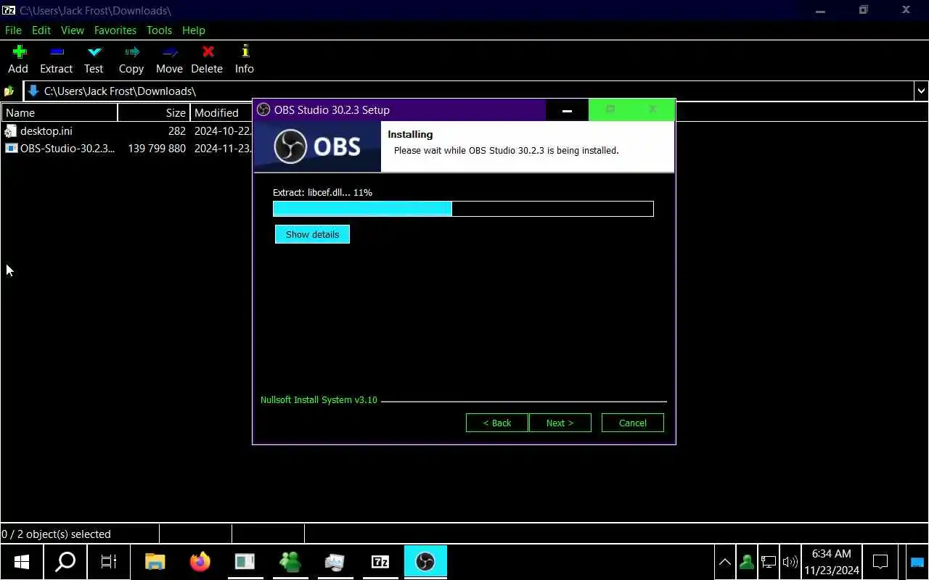Sort by the Name column header
929x580 pixels.
pyautogui.click(x=60, y=112)
